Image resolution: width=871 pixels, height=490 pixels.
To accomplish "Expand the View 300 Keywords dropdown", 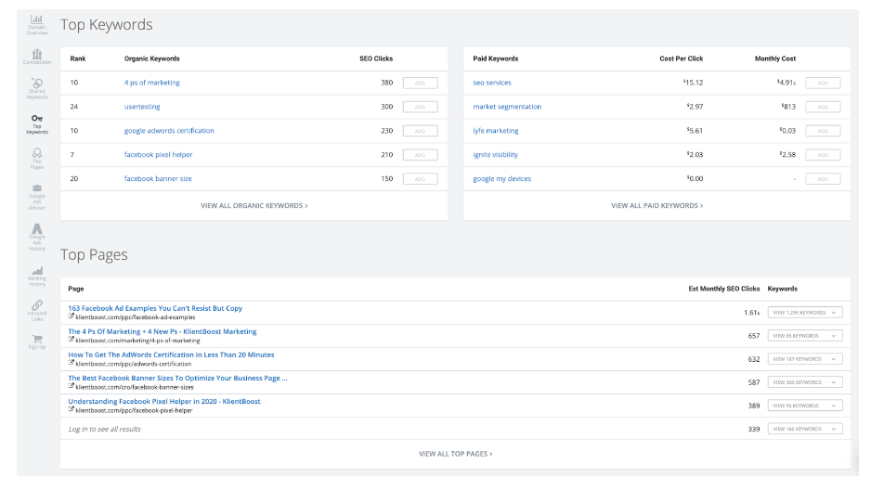I will (x=805, y=382).
